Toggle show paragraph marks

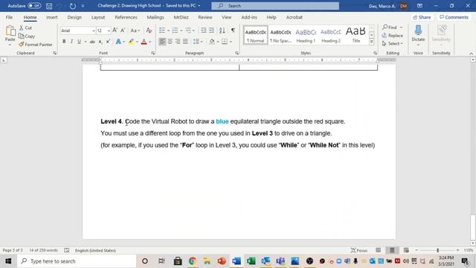pyautogui.click(x=233, y=31)
